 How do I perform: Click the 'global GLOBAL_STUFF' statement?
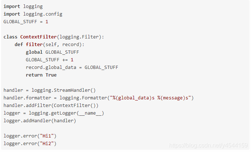[x=52, y=52]
